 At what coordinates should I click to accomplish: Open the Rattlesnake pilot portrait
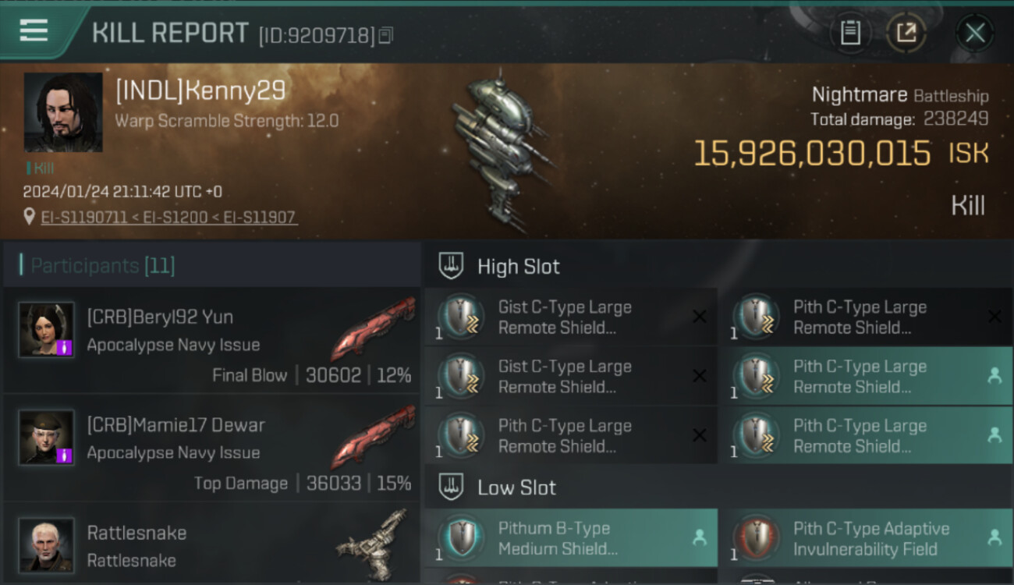[47, 544]
